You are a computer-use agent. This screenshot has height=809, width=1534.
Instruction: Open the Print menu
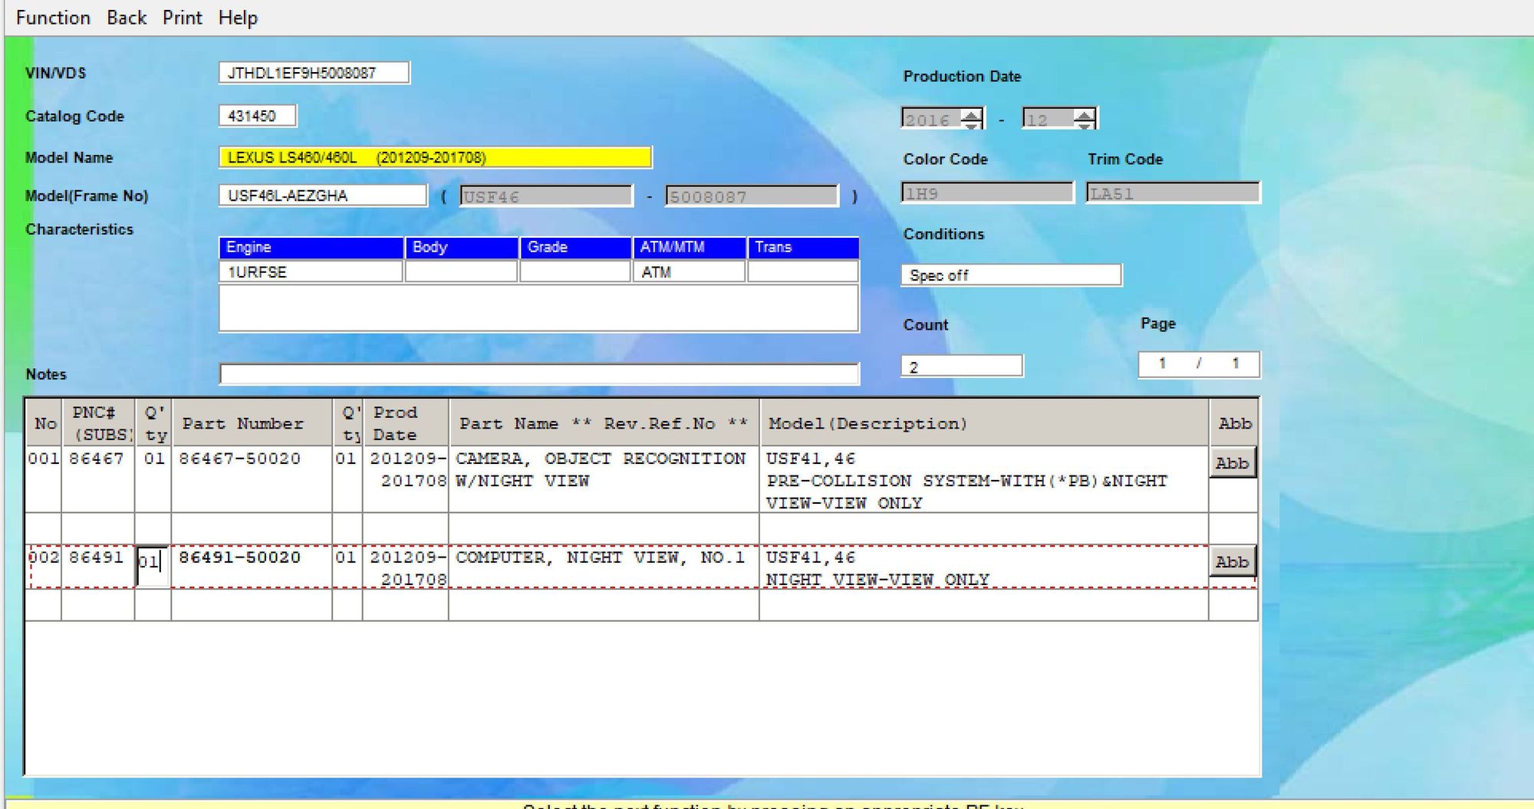[182, 18]
